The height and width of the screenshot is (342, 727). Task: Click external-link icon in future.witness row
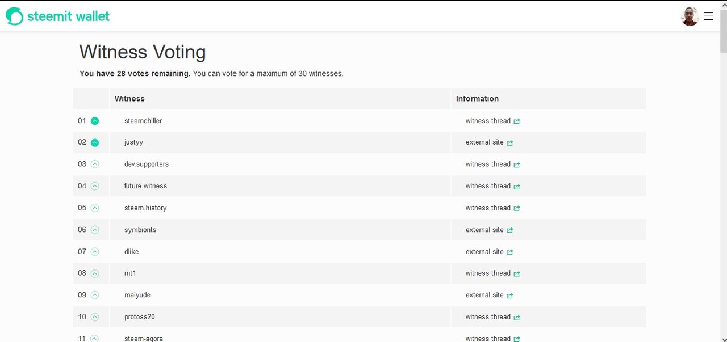(517, 187)
